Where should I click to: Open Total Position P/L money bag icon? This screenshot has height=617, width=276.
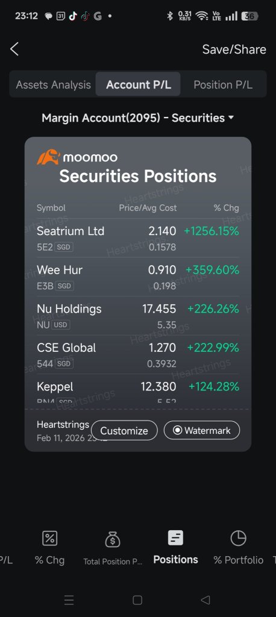click(x=113, y=539)
